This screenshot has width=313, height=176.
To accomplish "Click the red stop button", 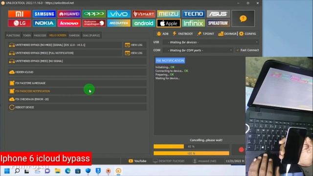I will 241,150.
